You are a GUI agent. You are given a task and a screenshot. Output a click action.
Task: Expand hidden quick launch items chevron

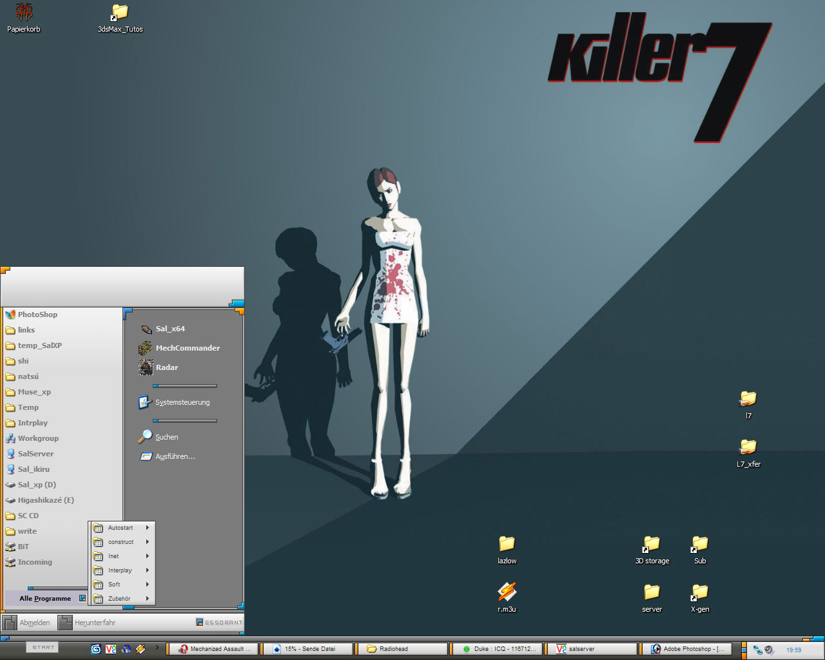[157, 648]
